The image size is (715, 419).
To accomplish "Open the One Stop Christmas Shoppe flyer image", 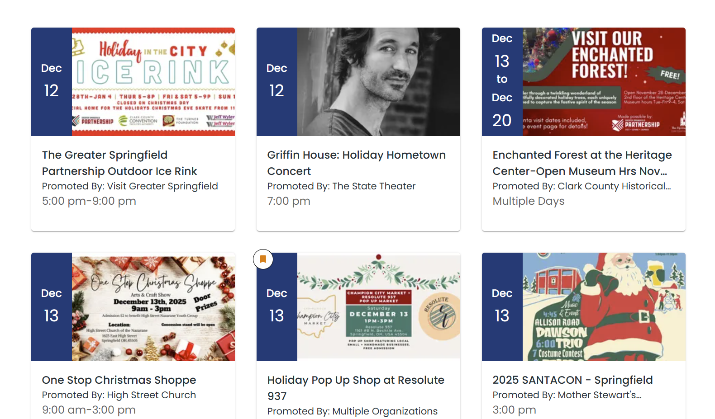I will pyautogui.click(x=153, y=307).
